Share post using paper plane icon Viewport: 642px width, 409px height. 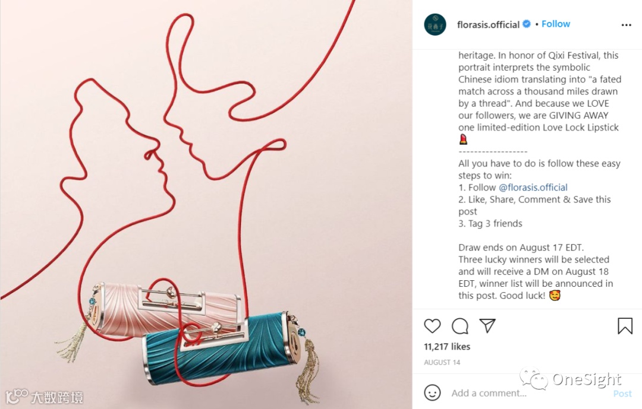(487, 325)
